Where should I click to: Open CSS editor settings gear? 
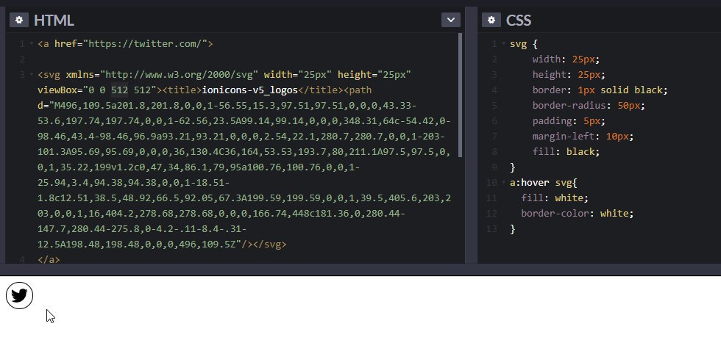click(491, 20)
